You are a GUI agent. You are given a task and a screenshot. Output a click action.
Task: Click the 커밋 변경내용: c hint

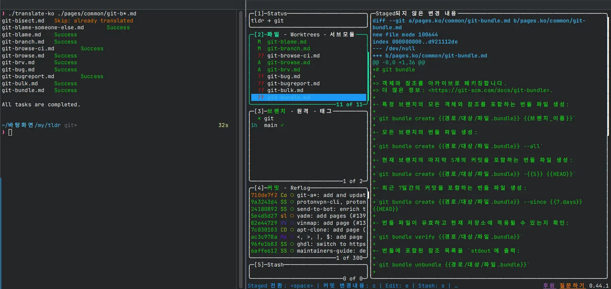pos(349,285)
